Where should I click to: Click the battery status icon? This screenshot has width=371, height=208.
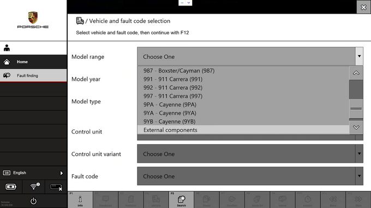pyautogui.click(x=11, y=187)
